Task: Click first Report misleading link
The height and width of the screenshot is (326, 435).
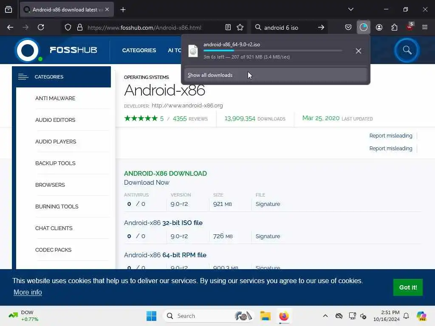Action: tap(391, 135)
